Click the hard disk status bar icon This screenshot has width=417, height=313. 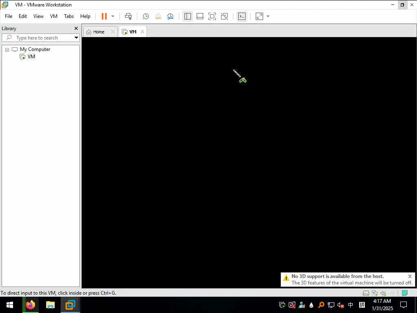pyautogui.click(x=366, y=293)
